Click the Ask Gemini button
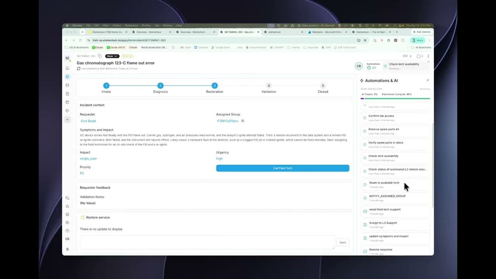Image resolution: width=496 pixels, height=279 pixels. pyautogui.click(x=422, y=32)
